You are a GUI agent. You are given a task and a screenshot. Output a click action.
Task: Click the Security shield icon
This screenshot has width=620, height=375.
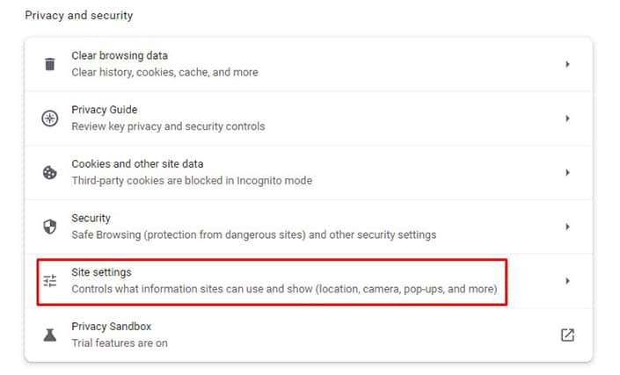pos(50,227)
